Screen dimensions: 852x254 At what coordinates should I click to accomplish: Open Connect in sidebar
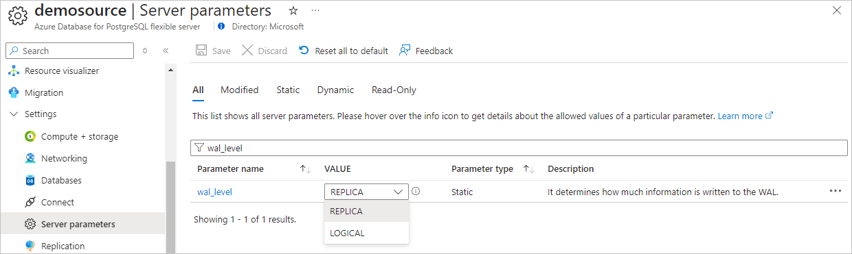tap(58, 202)
